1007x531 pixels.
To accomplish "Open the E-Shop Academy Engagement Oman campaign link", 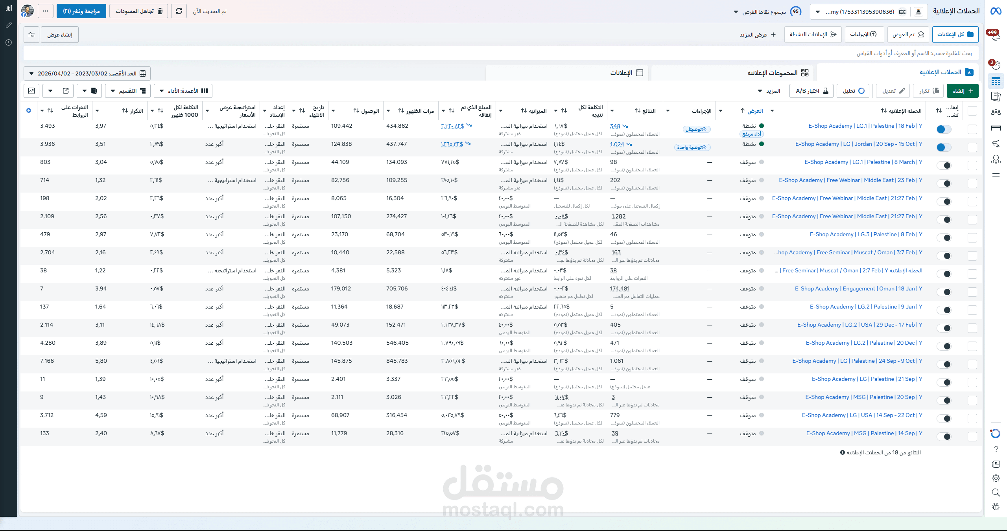I will click(858, 288).
